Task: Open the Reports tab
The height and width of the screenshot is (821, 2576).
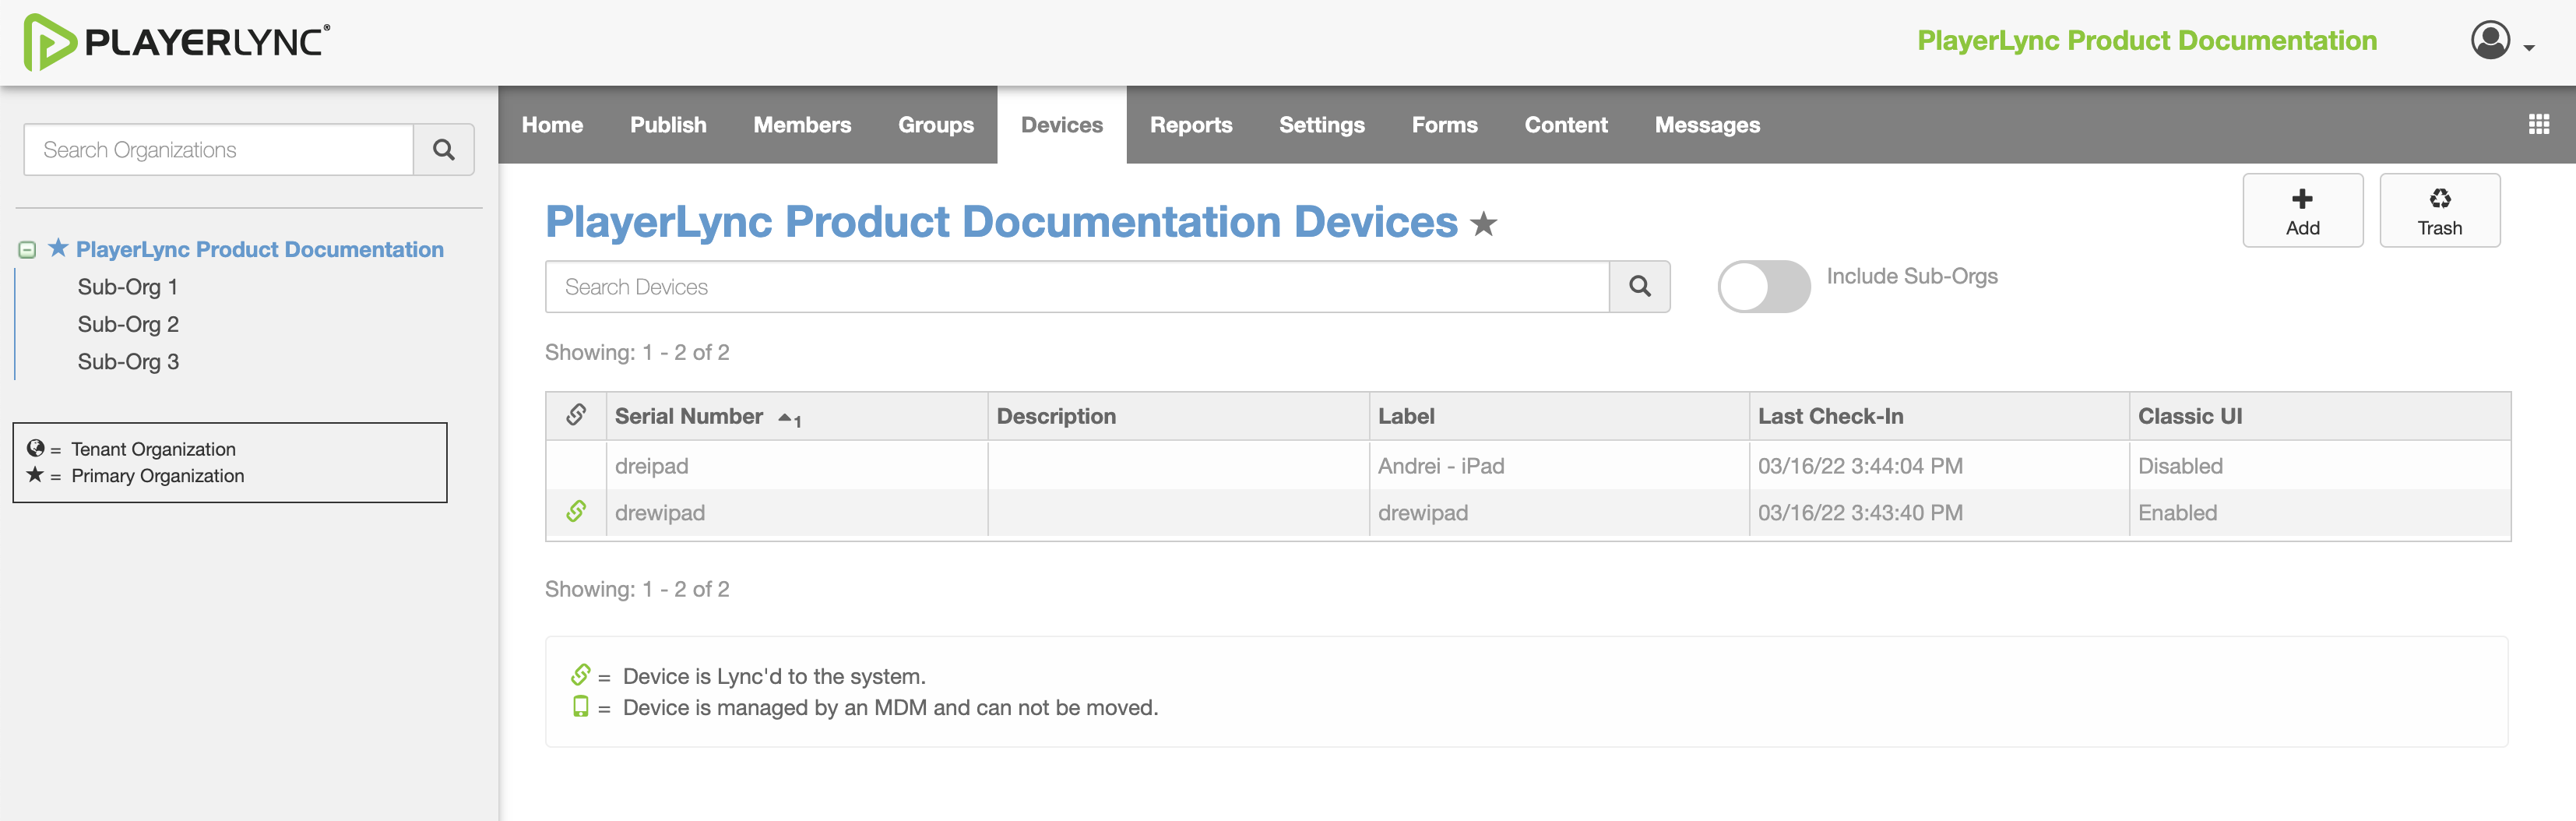Action: tap(1191, 125)
